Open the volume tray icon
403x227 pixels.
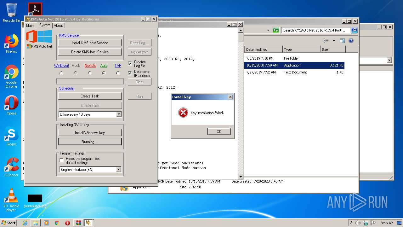point(358,223)
